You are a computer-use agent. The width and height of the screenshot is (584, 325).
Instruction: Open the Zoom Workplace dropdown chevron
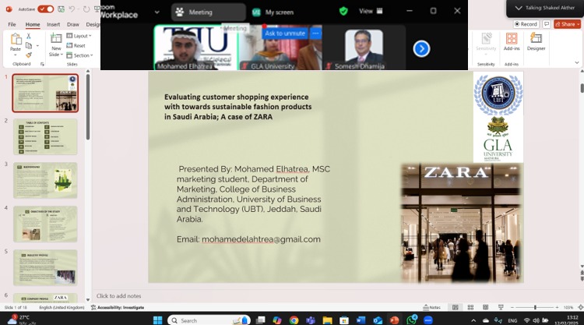[x=157, y=12]
